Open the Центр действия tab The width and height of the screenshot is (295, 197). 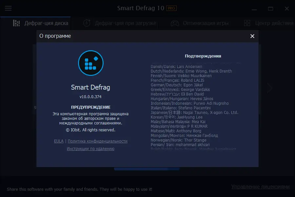(268, 23)
